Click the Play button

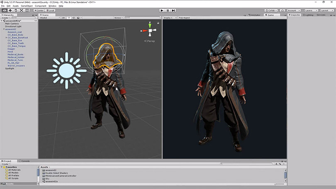click(162, 10)
